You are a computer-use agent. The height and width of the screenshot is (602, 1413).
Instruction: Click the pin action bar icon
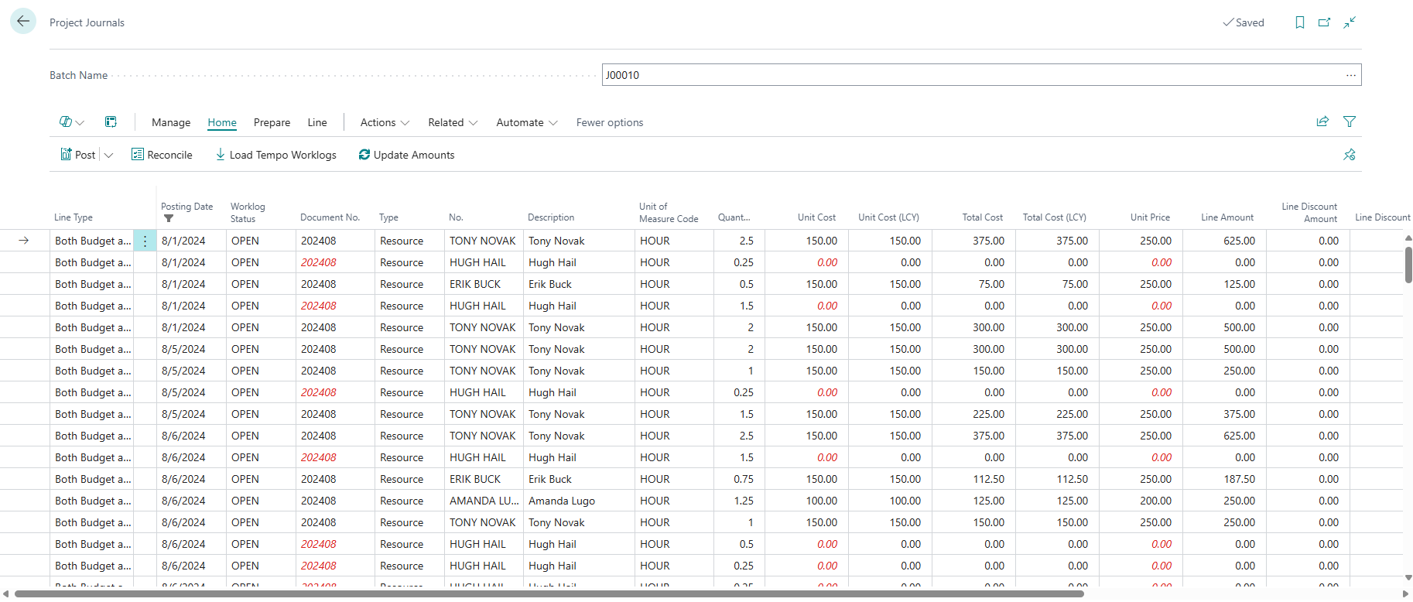point(1350,155)
